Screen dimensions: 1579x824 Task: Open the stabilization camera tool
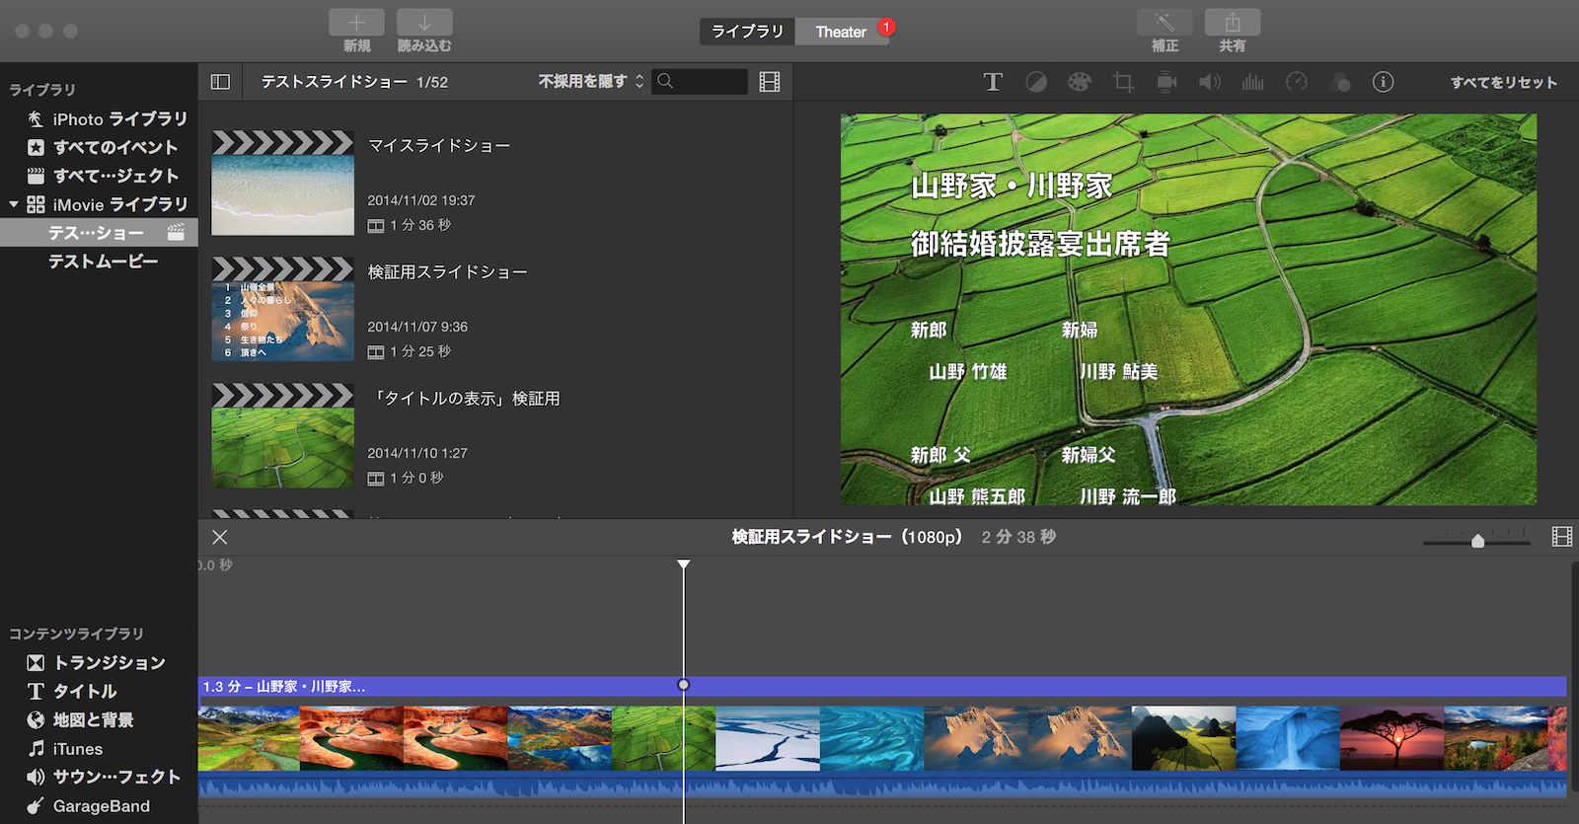click(x=1166, y=82)
